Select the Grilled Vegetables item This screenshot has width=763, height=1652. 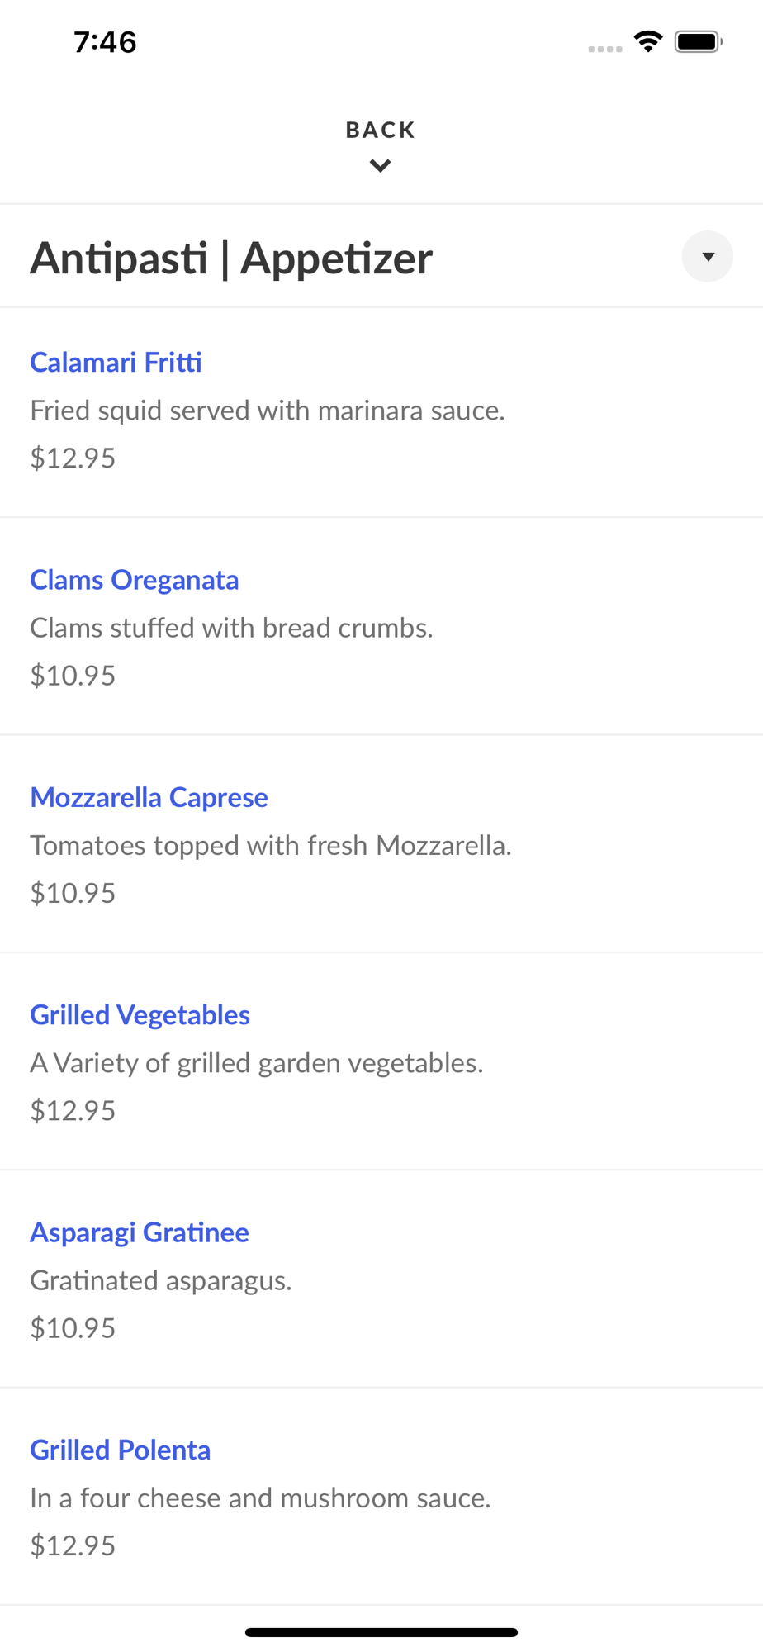coord(140,1014)
